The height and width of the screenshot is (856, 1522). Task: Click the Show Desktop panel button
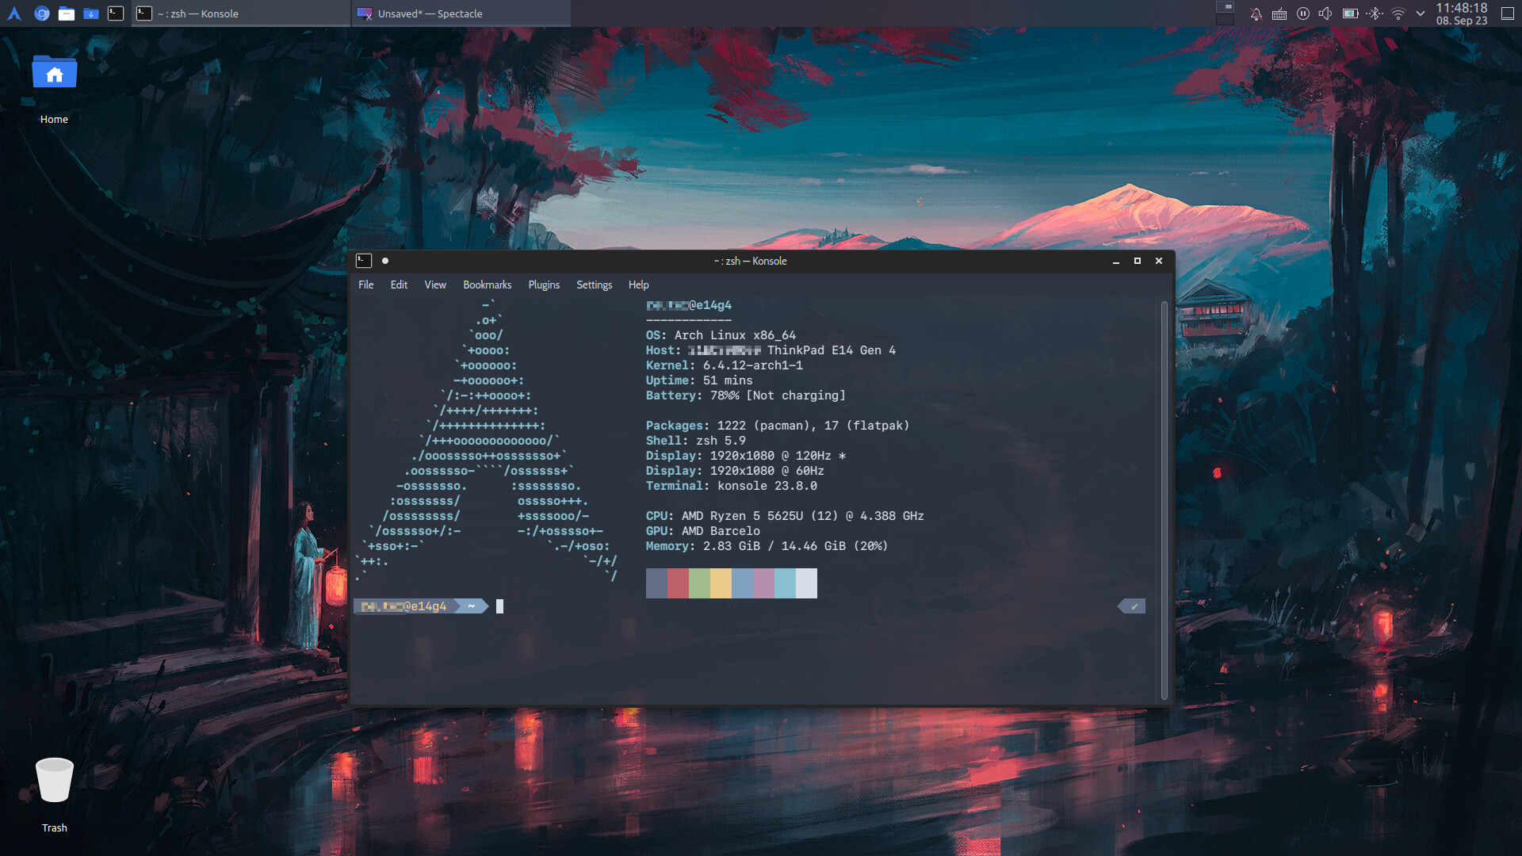pos(1508,13)
